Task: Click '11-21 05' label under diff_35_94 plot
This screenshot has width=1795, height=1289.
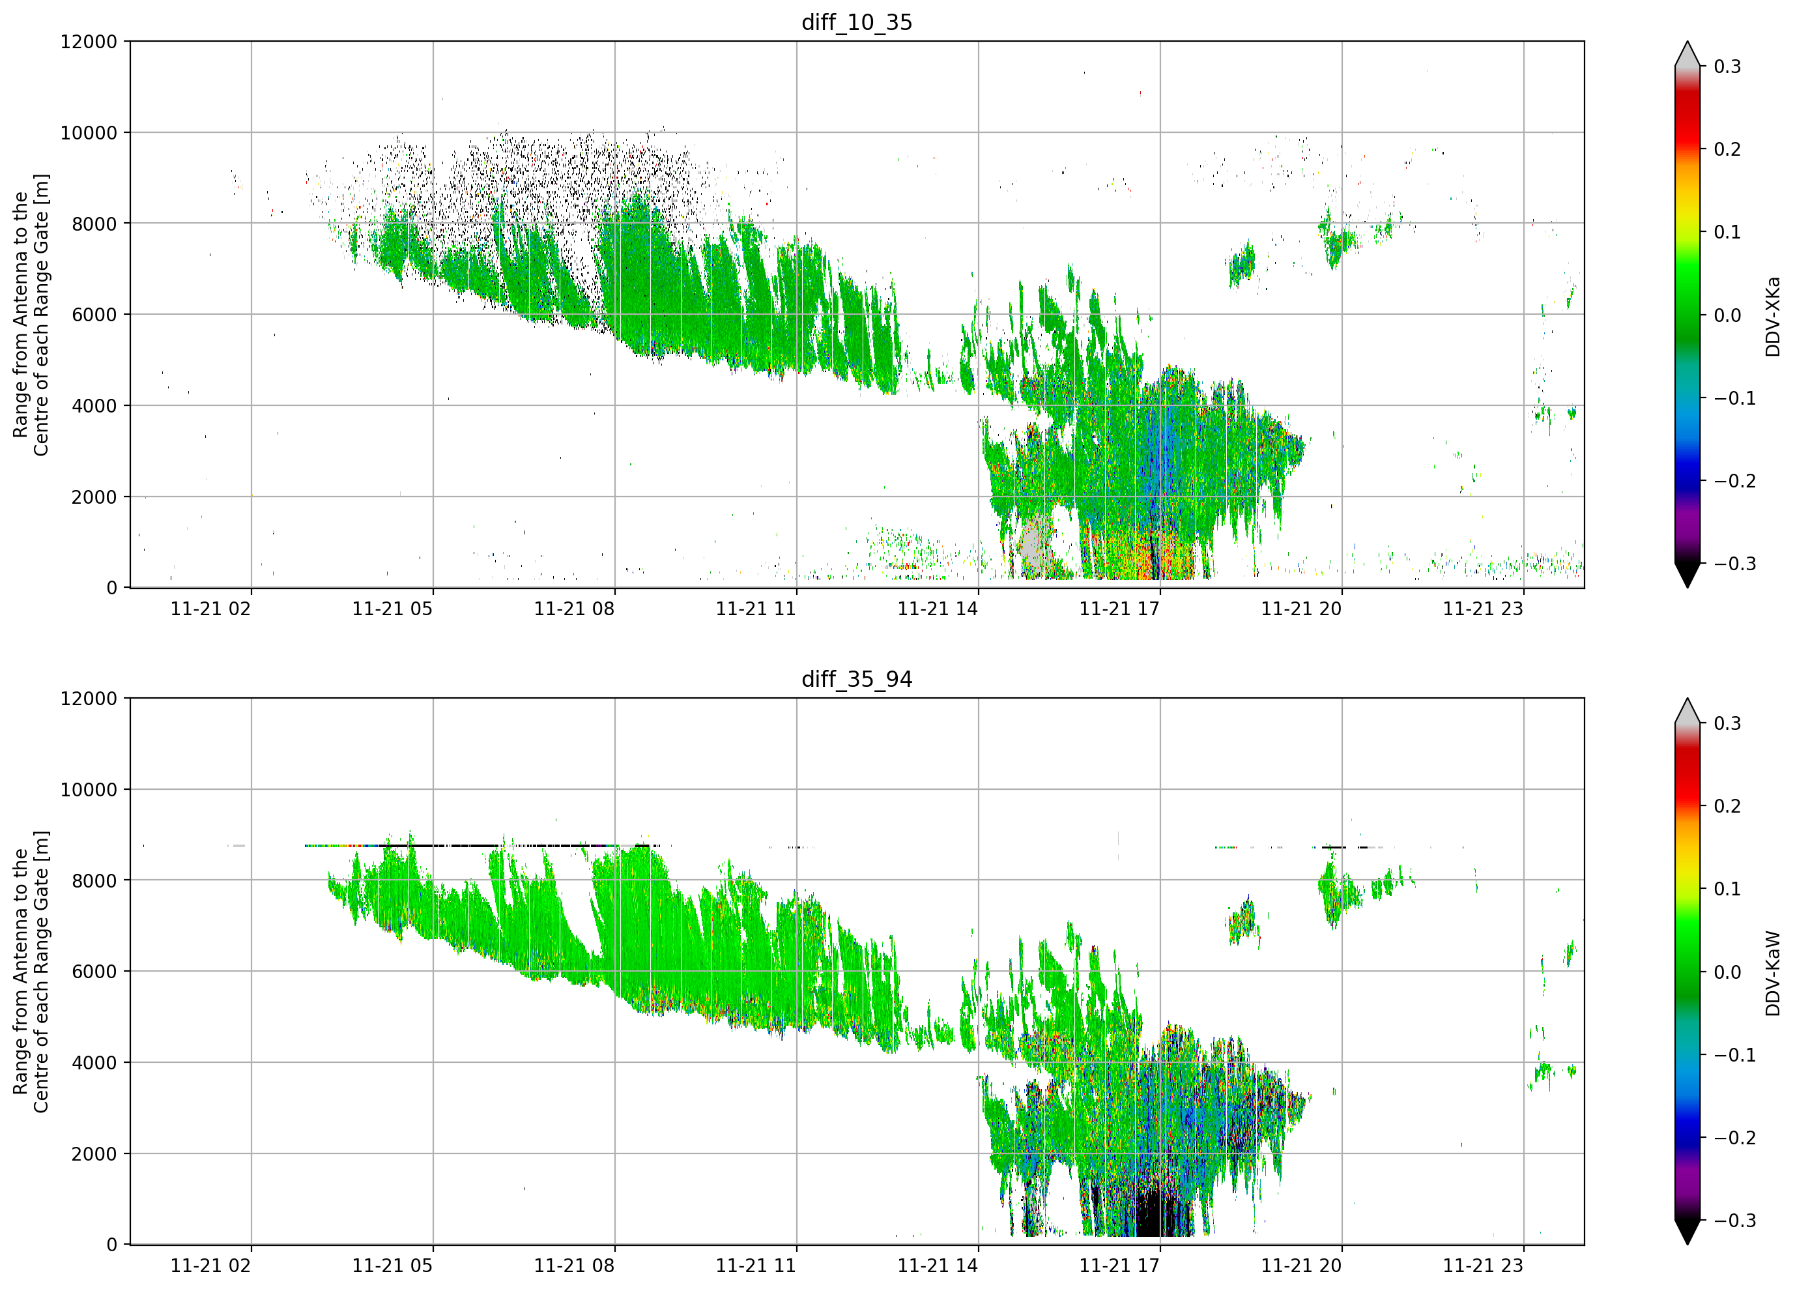Action: pyautogui.click(x=393, y=1266)
